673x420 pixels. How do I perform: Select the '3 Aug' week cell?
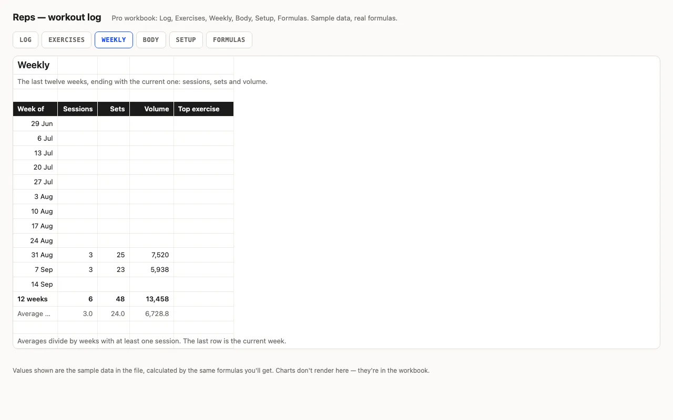point(35,197)
